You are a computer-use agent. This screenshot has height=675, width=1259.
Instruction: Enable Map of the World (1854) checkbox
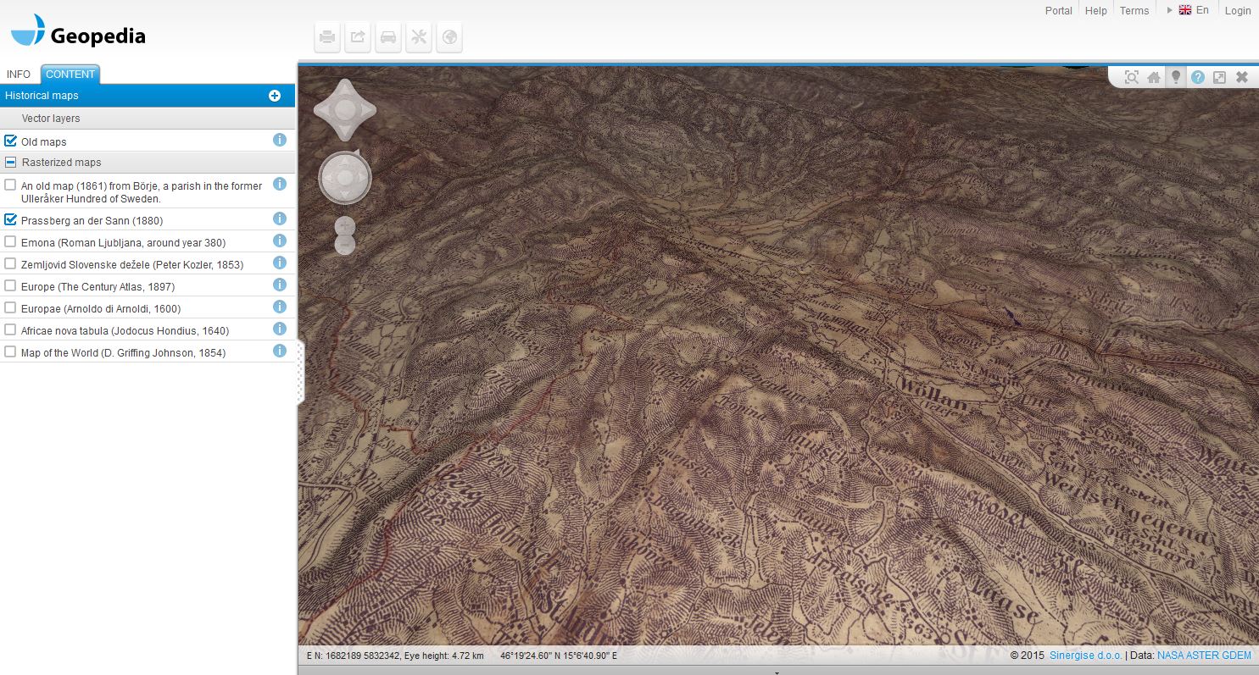tap(10, 351)
